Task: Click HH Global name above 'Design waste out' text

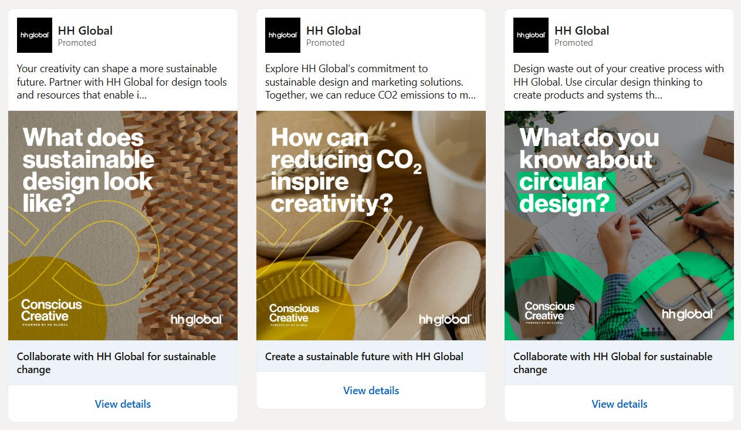Action: click(581, 31)
